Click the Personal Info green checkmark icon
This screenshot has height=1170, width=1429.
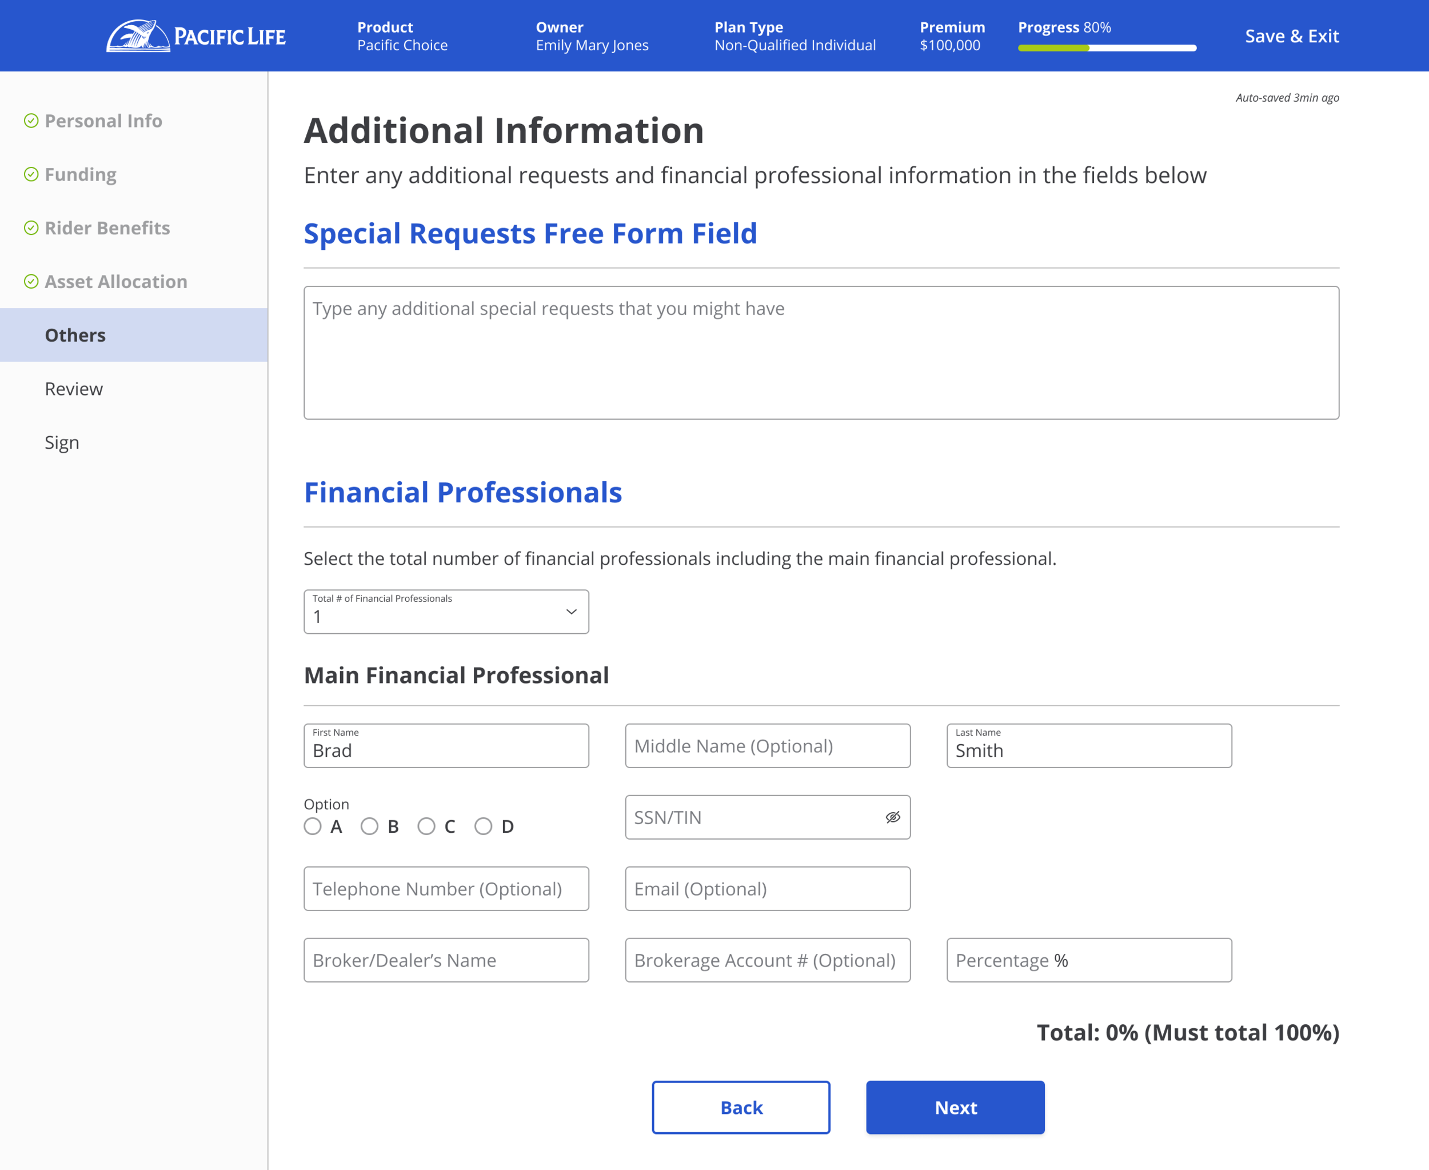(x=31, y=121)
